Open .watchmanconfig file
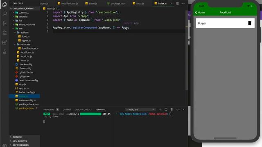 (28, 80)
